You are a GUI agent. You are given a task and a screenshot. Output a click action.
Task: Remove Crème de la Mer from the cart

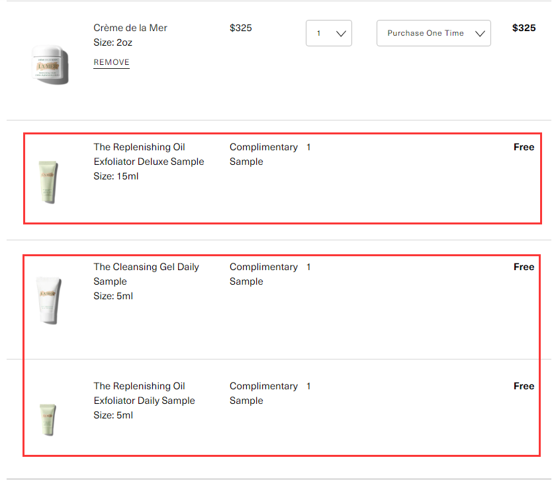tap(111, 62)
